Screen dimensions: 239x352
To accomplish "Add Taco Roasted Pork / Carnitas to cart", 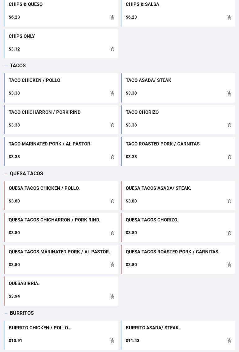I will pyautogui.click(x=229, y=157).
